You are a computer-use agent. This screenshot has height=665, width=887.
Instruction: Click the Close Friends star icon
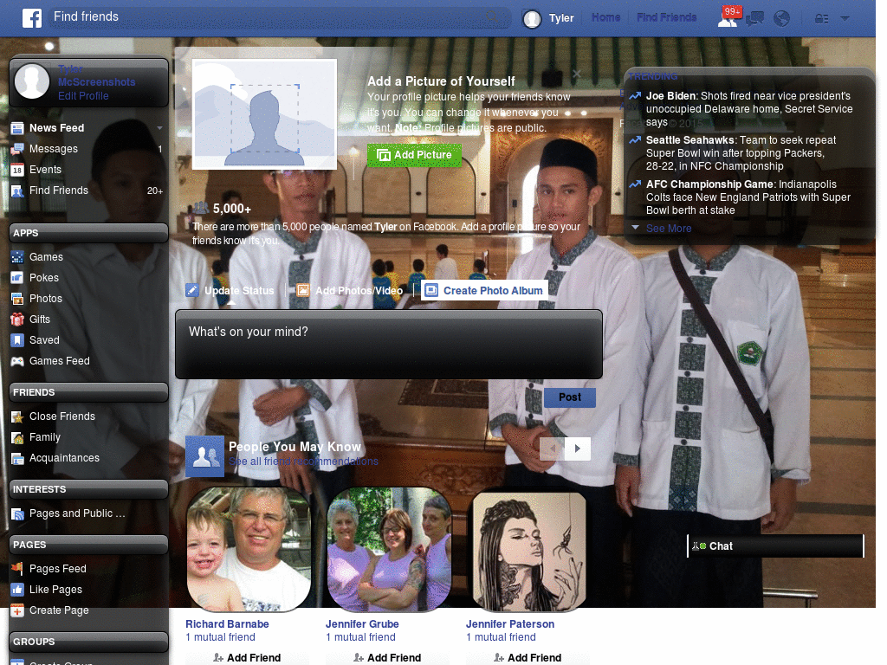[x=17, y=416]
